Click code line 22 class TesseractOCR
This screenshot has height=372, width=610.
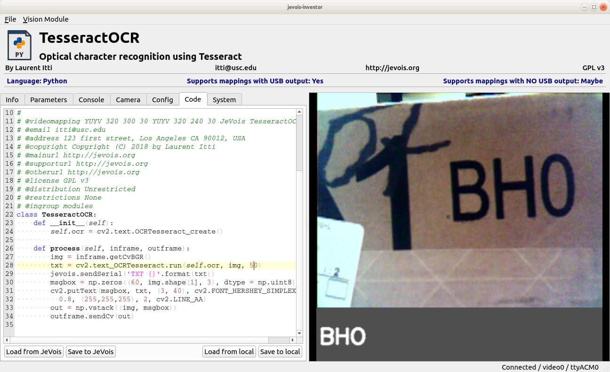[56, 214]
